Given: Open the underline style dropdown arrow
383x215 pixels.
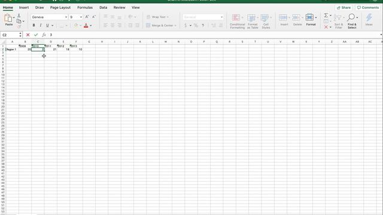Looking at the screenshot, I should (x=52, y=26).
